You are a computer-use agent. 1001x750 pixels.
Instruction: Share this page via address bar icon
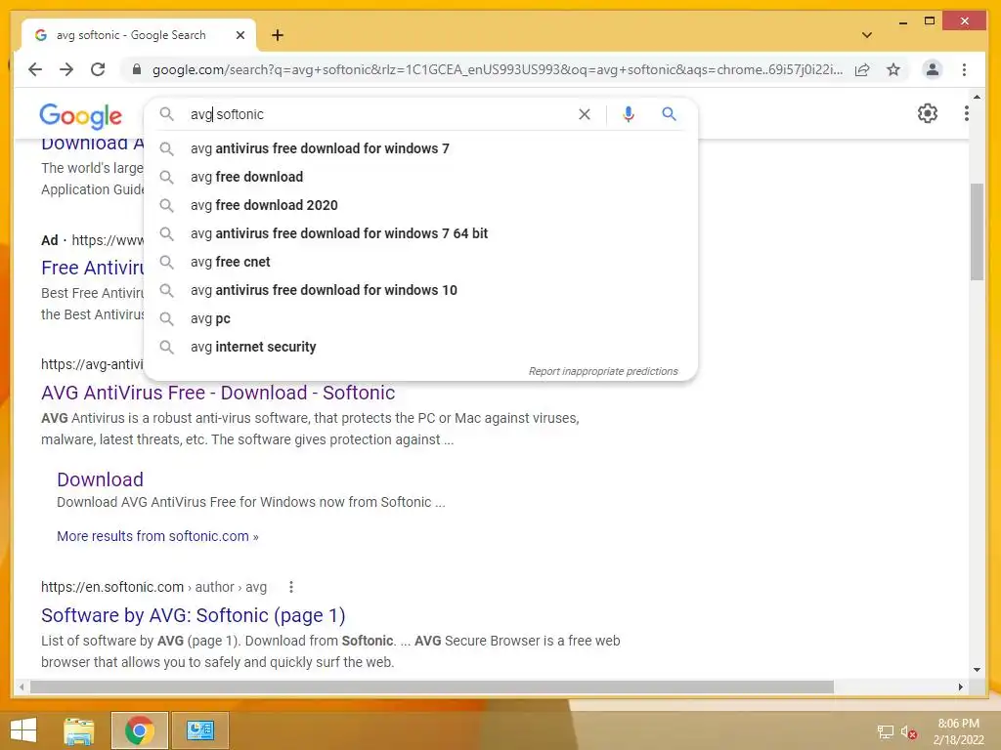pyautogui.click(x=862, y=69)
